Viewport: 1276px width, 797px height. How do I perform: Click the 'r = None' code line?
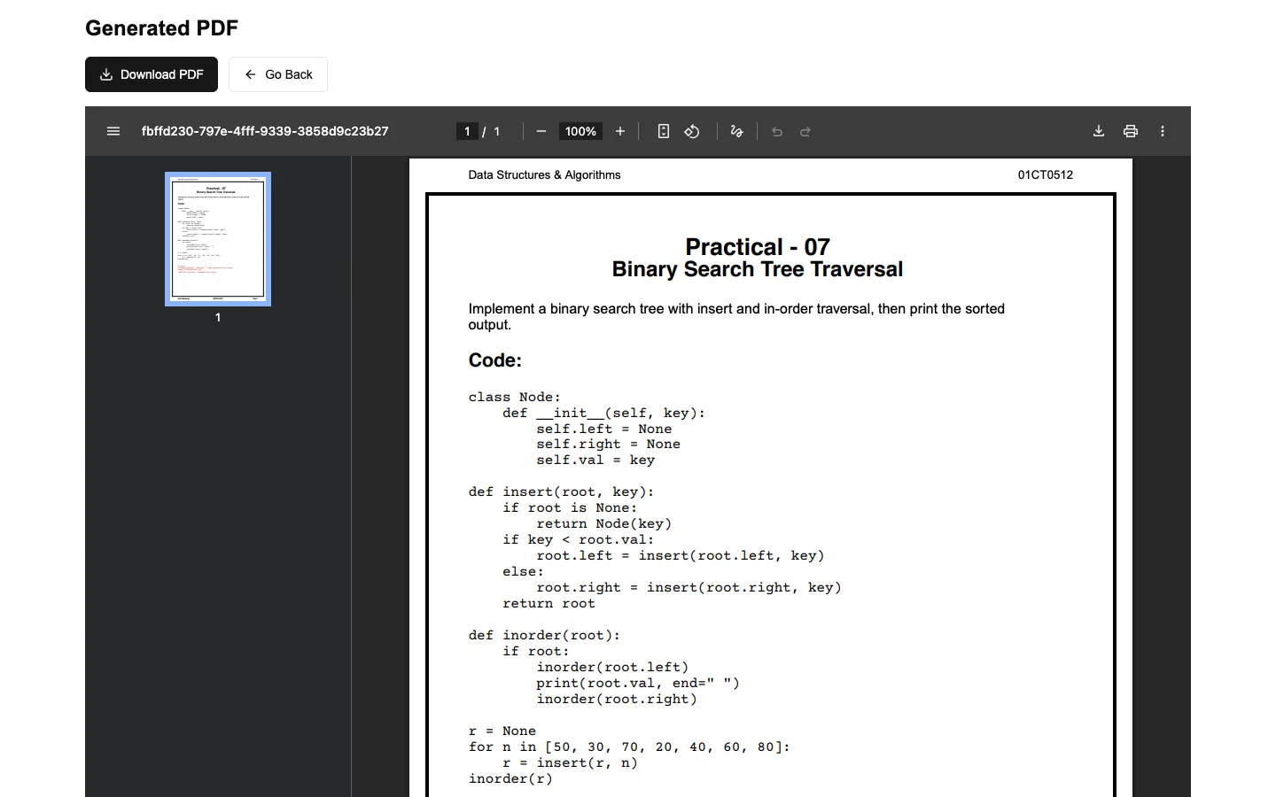(502, 731)
